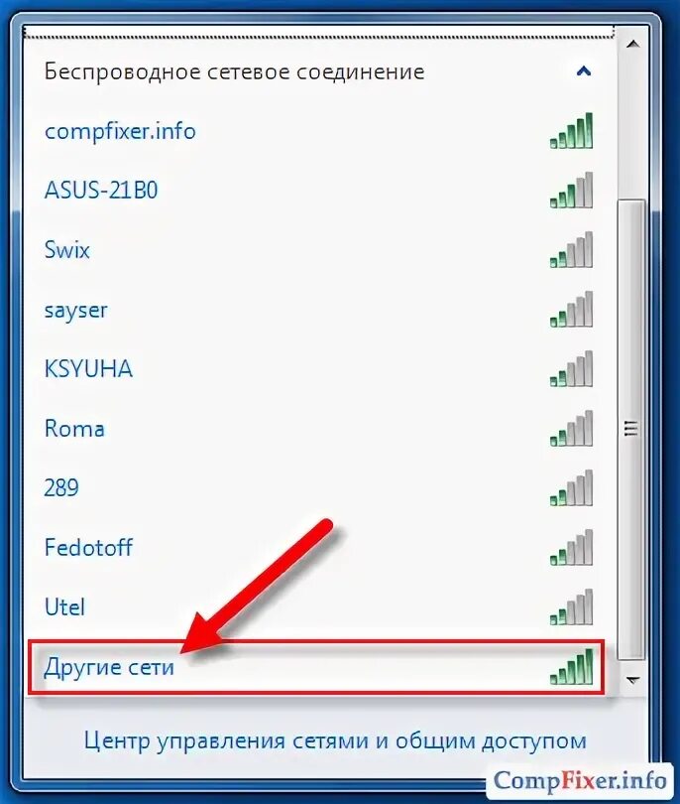Image resolution: width=680 pixels, height=804 pixels.
Task: Select the Fedotoff wireless network
Action: click(x=317, y=548)
